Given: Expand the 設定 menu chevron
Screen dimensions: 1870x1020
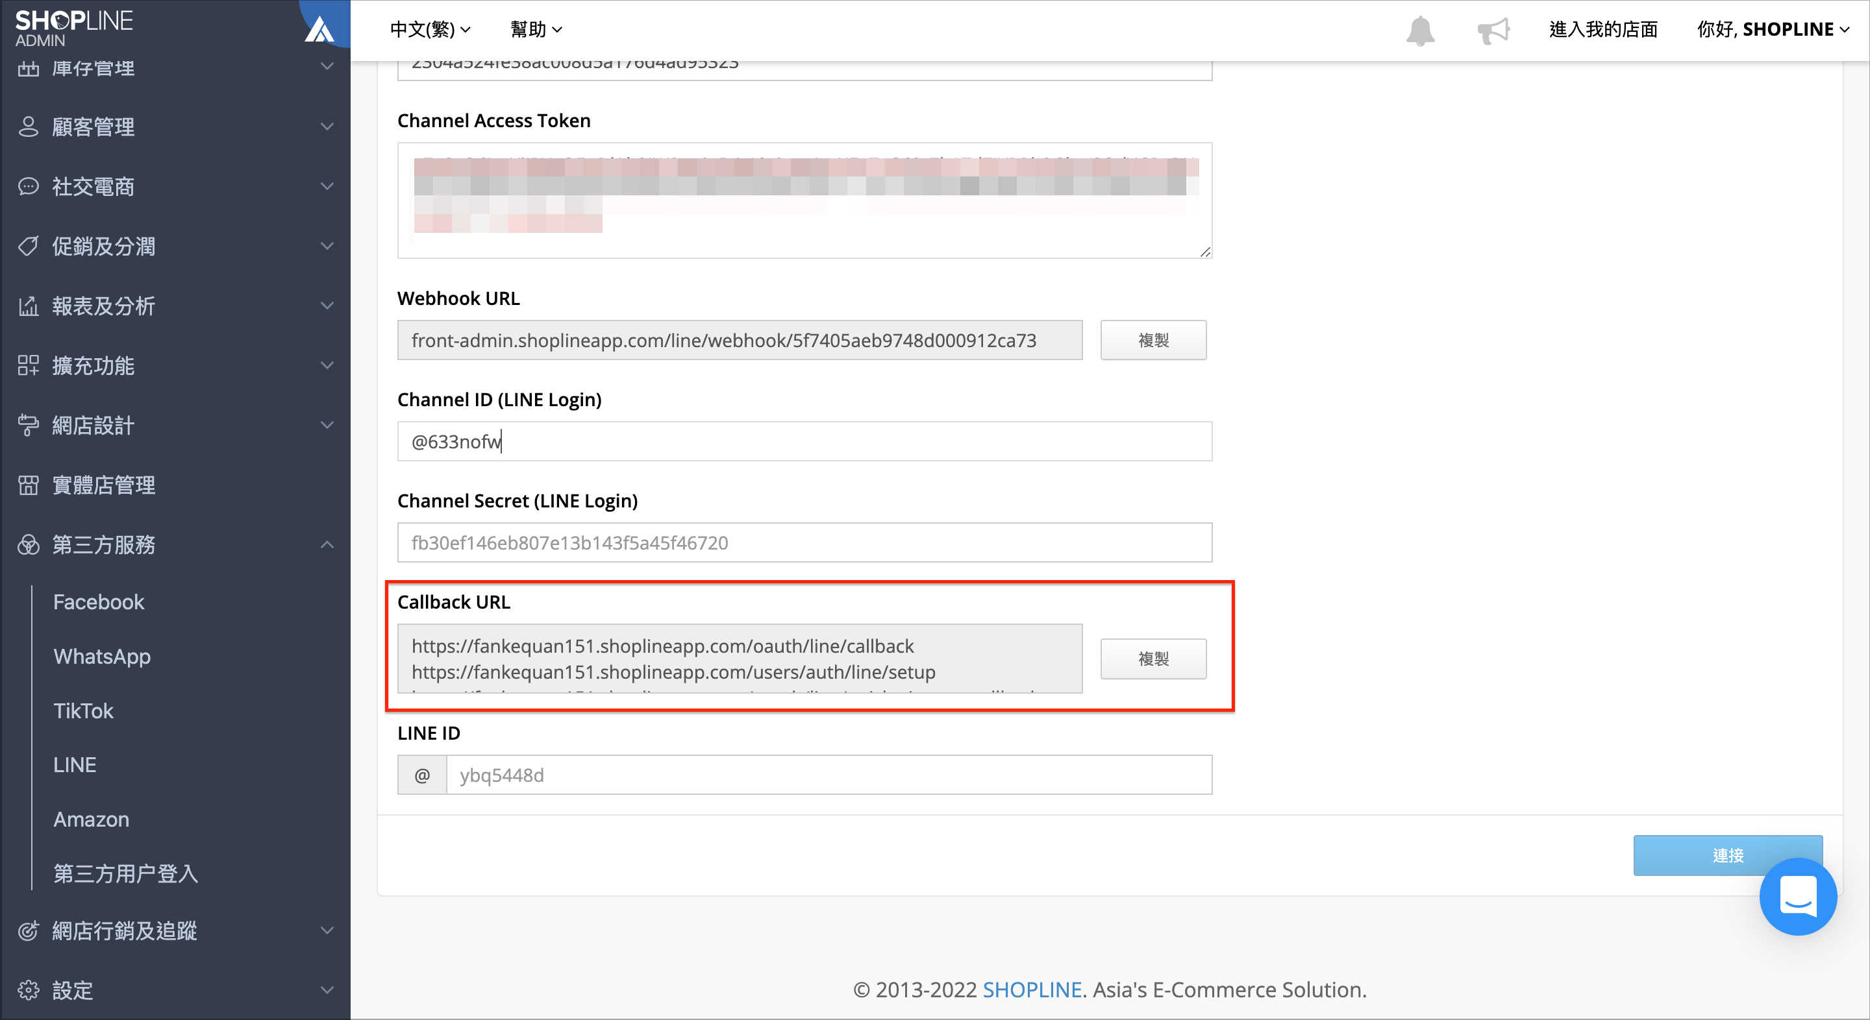Looking at the screenshot, I should pyautogui.click(x=327, y=990).
